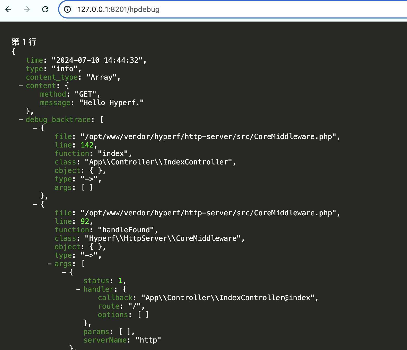Click class value "Hyperf\\HttpServer\\CoreMiddleware"
This screenshot has height=350, width=407.
(x=163, y=238)
